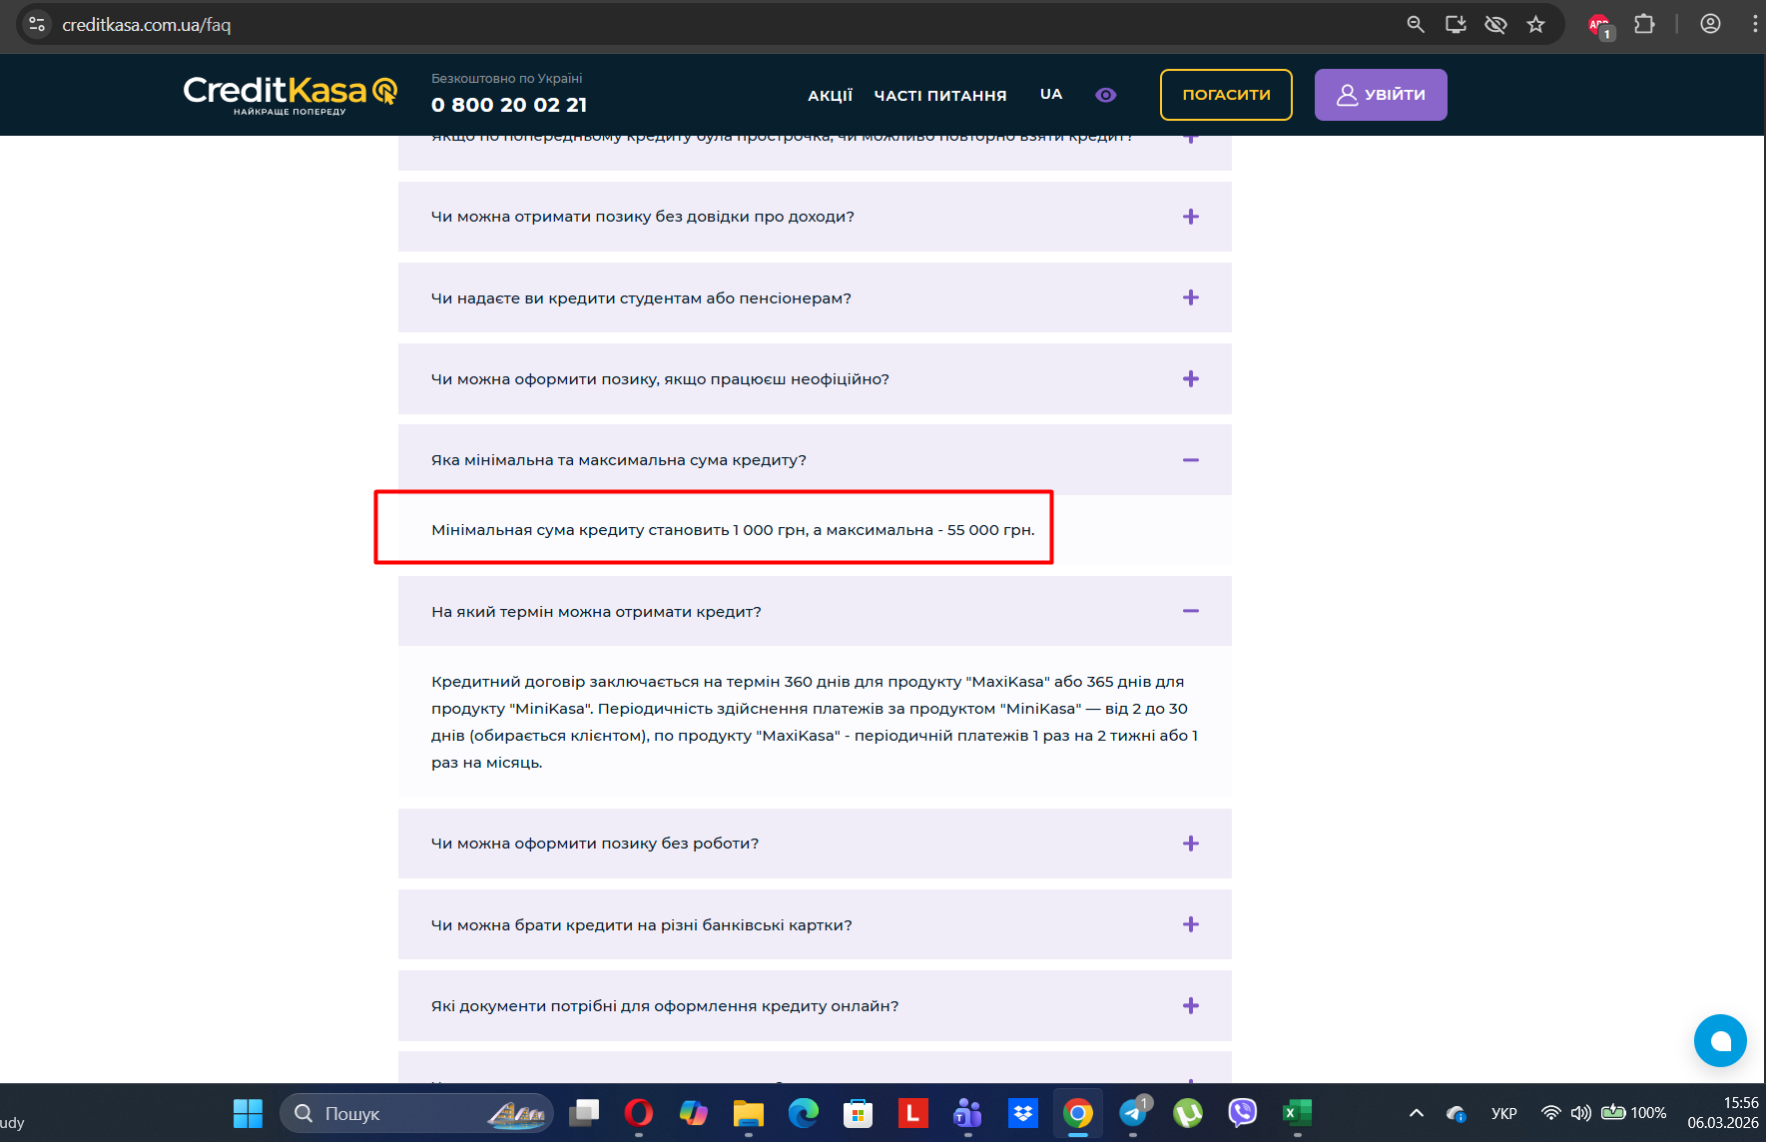Open Telegram from the taskbar
The width and height of the screenshot is (1766, 1142).
click(x=1134, y=1111)
